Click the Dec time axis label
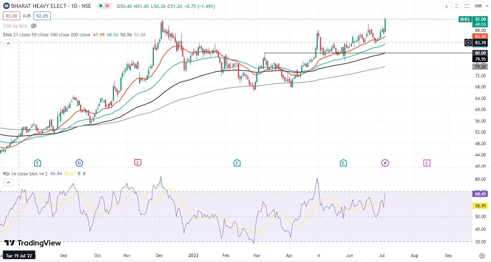491x262 pixels. pos(160,256)
